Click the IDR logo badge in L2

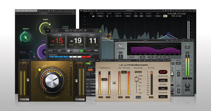pyautogui.click(x=163, y=72)
